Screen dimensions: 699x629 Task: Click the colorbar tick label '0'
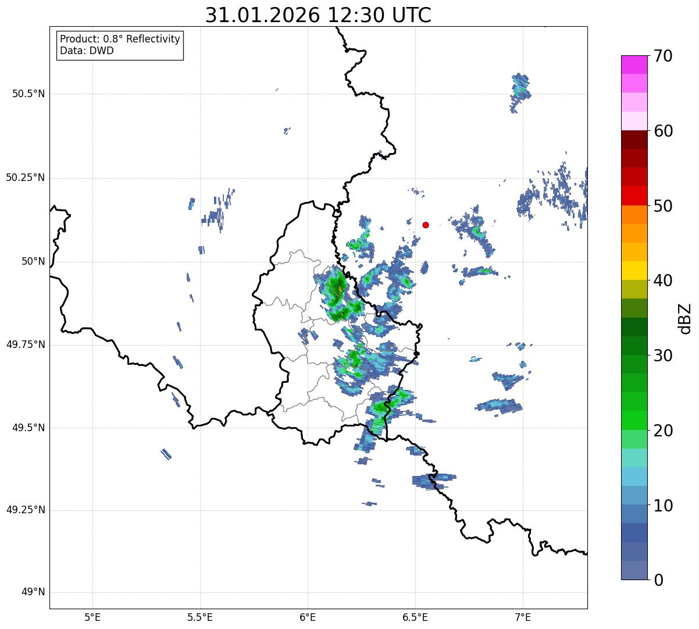[x=658, y=580]
